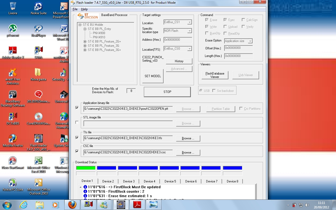336x210 pixels.
Task: Switch to the Device 8 tab
Action: click(x=233, y=181)
